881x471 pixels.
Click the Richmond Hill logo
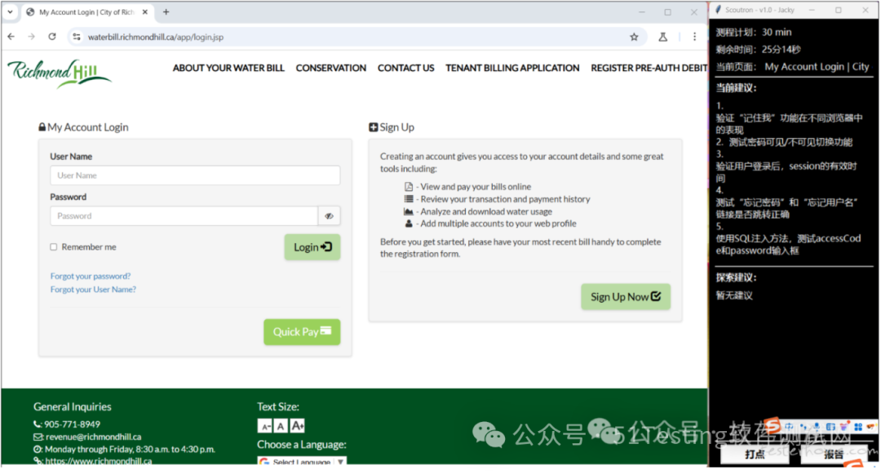pos(60,73)
